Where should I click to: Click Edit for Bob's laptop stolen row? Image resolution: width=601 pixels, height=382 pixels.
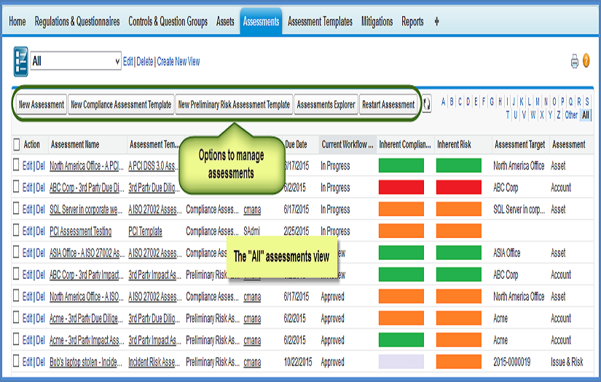click(x=27, y=362)
